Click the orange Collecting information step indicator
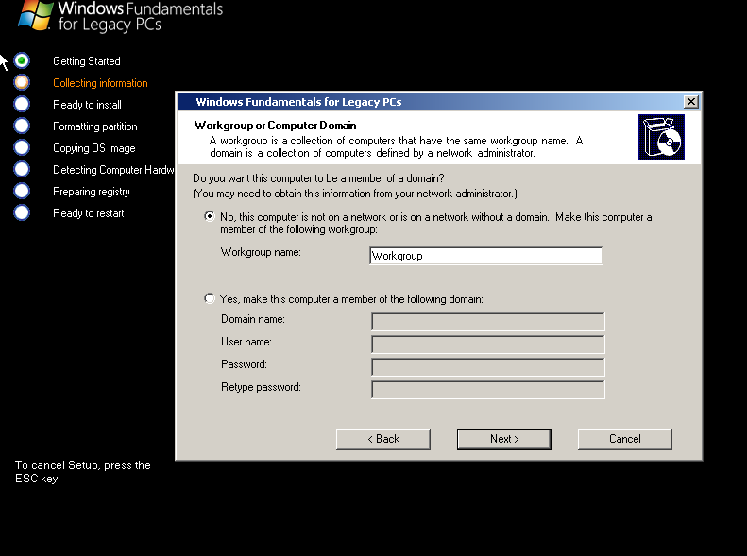The width and height of the screenshot is (747, 556). (22, 82)
